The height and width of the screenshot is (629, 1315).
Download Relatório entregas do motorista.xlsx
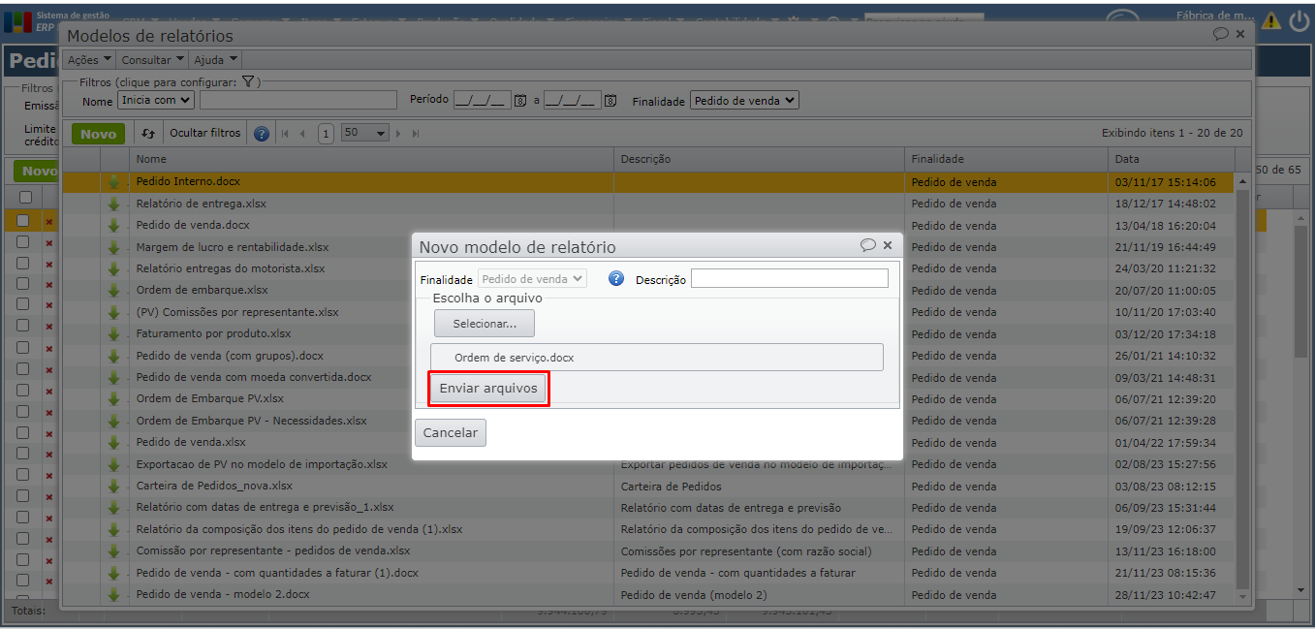[113, 268]
